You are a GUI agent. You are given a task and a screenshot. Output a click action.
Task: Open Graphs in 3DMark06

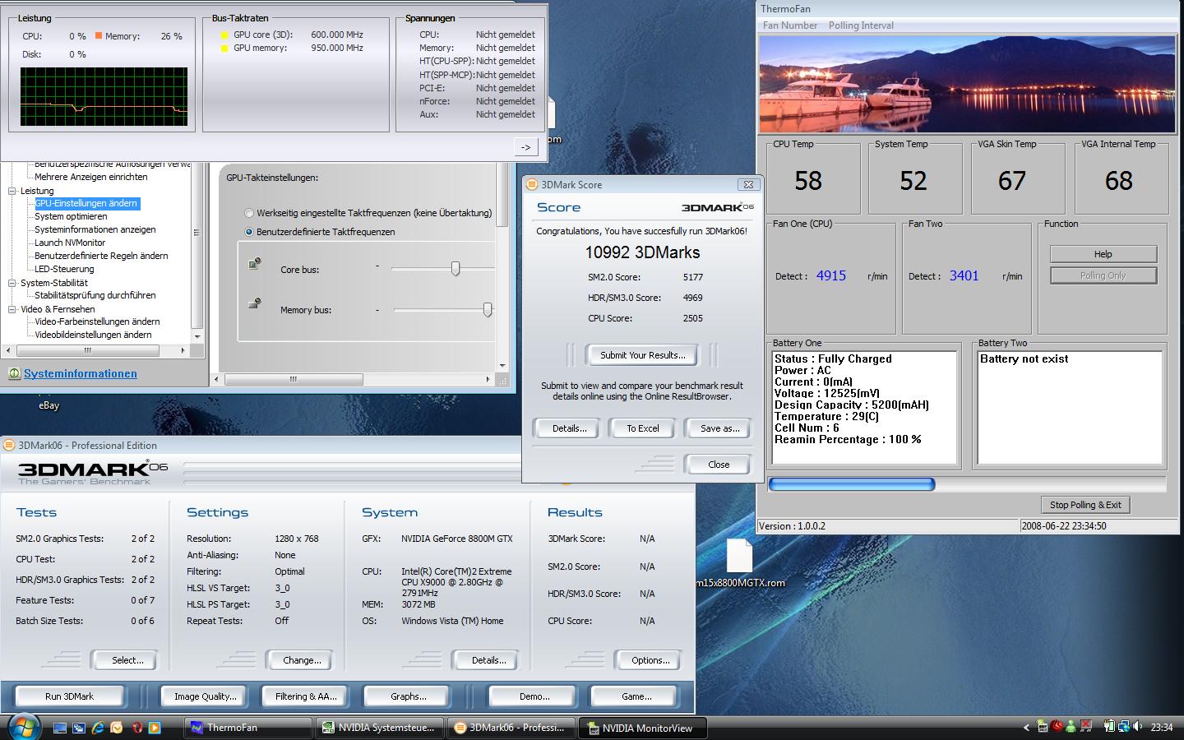409,696
